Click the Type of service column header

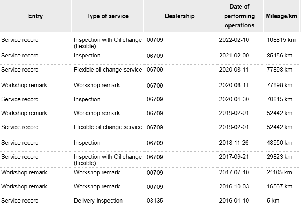click(108, 16)
